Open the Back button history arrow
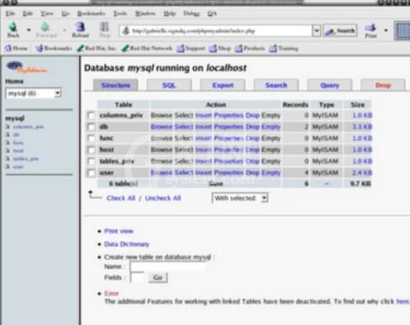This screenshot has height=325, width=410. (x=29, y=30)
